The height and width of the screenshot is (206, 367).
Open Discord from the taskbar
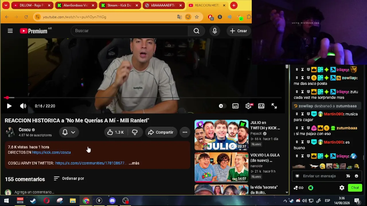coord(112,201)
